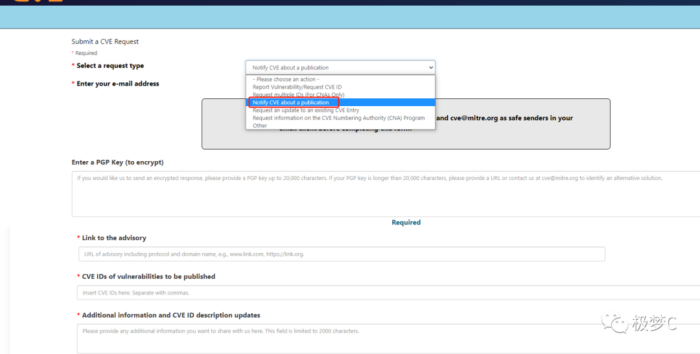Click 'CVE IDs of vulnerabilities to be published' label

[x=148, y=276]
